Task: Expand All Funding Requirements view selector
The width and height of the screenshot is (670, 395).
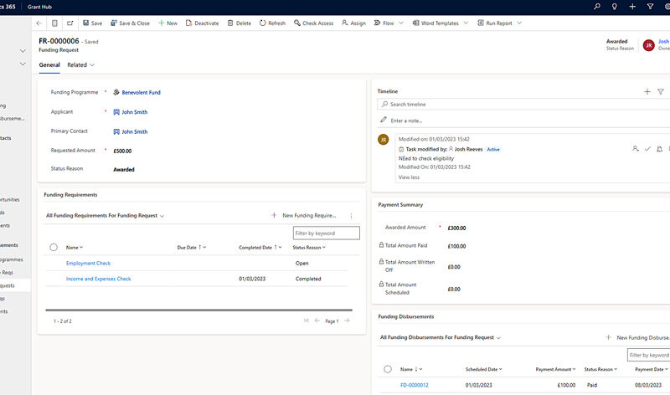Action: click(106, 216)
